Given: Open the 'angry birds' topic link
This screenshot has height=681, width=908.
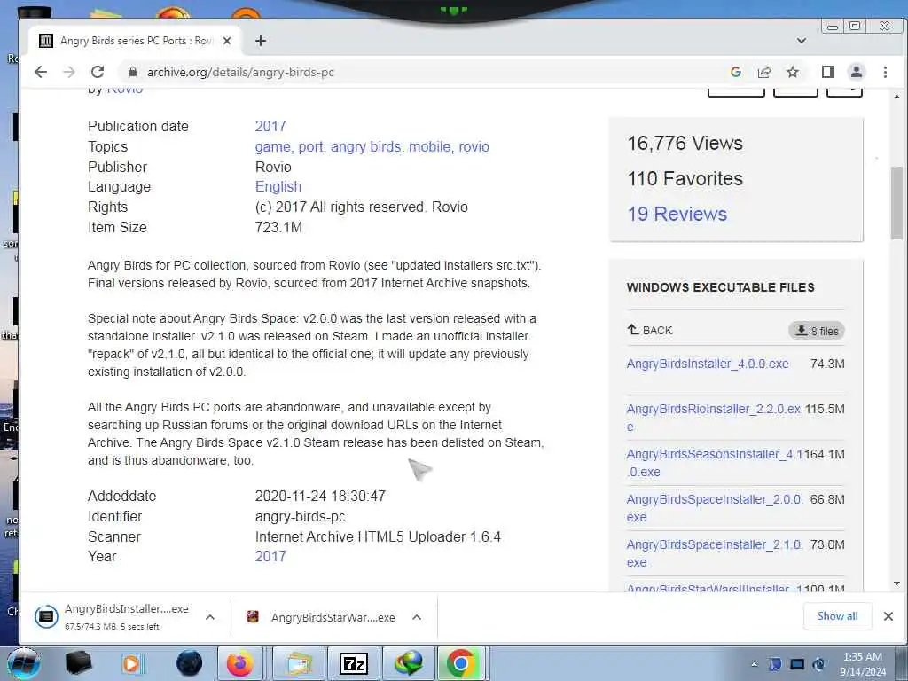Looking at the screenshot, I should [365, 146].
